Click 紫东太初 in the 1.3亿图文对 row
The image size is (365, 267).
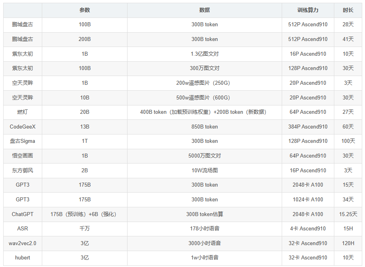pyautogui.click(x=23, y=54)
